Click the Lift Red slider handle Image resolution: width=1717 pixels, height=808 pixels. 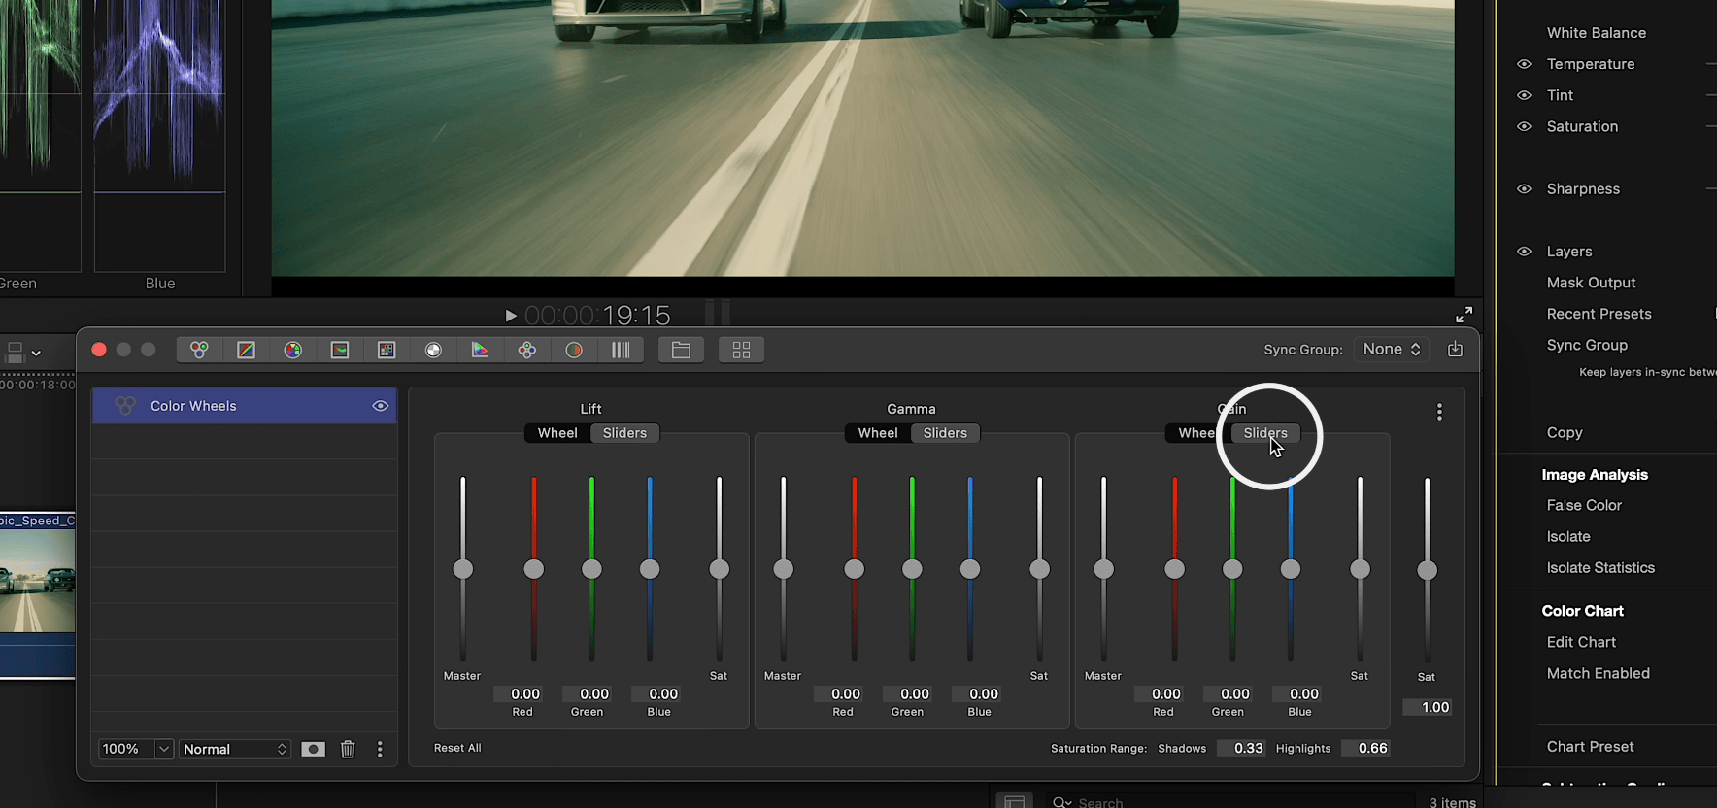pyautogui.click(x=533, y=569)
